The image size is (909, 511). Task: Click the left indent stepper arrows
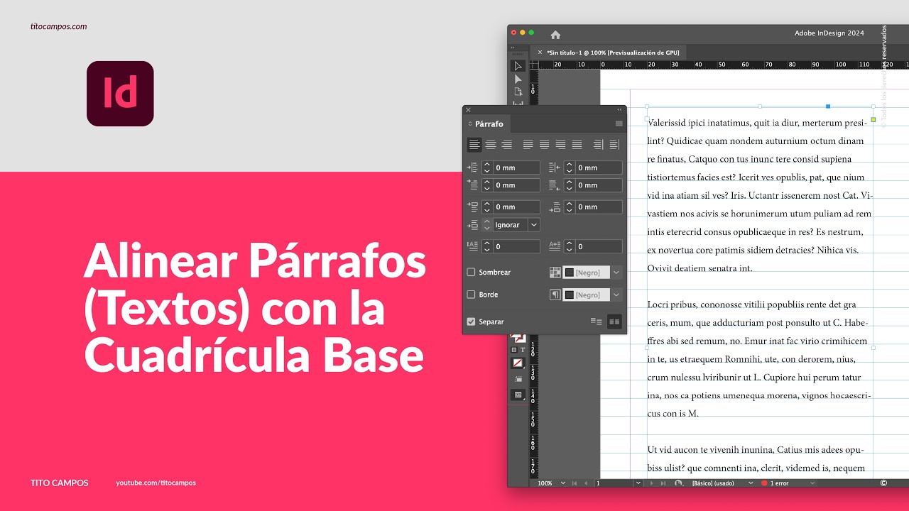tap(487, 167)
